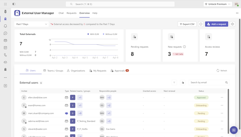The image size is (241, 137).
Task: Click add user icon beside filter
Action: tap(183, 83)
